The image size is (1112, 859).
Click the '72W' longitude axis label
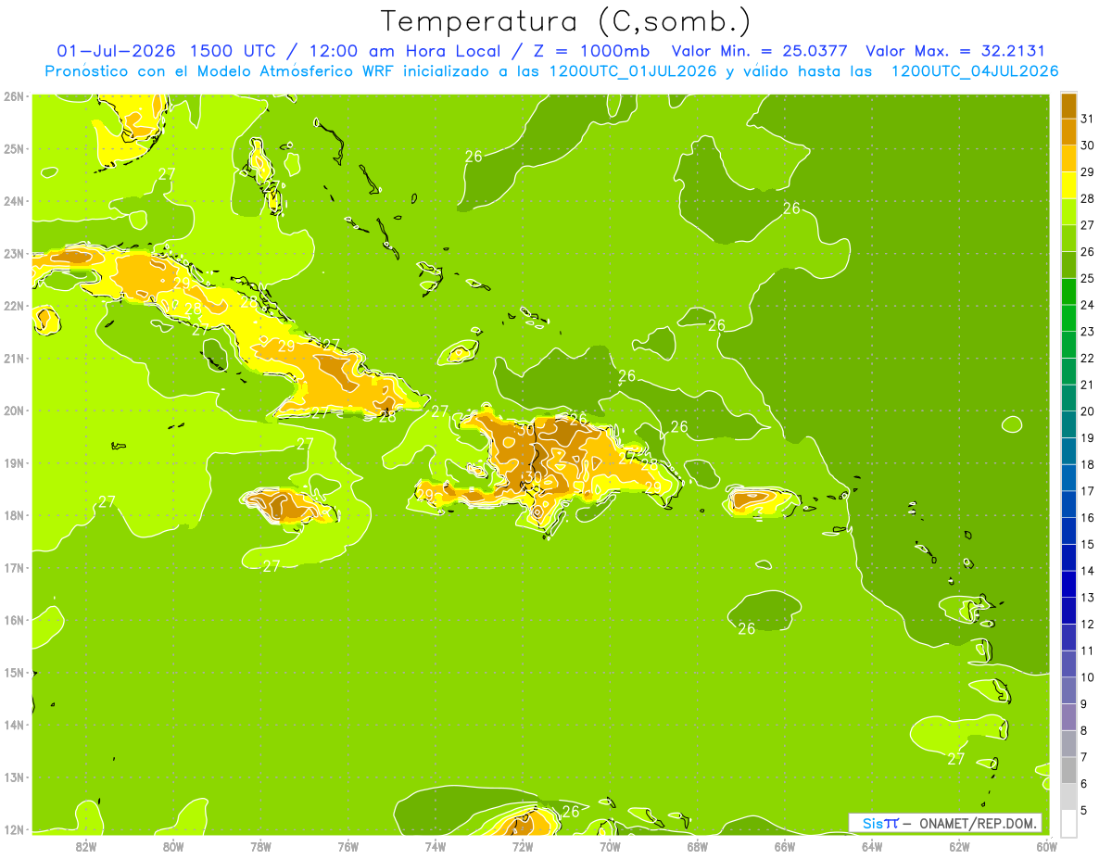523,846
